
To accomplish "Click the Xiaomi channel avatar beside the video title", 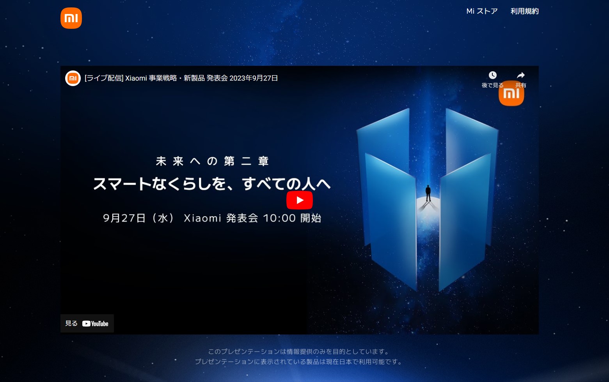I will point(73,78).
